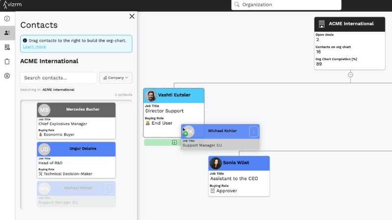Collapse the ACME International org node

[x=350, y=75]
